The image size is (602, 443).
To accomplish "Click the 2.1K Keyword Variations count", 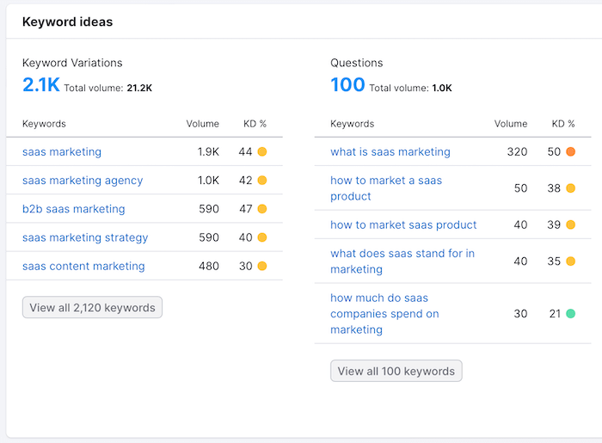I will tap(41, 84).
